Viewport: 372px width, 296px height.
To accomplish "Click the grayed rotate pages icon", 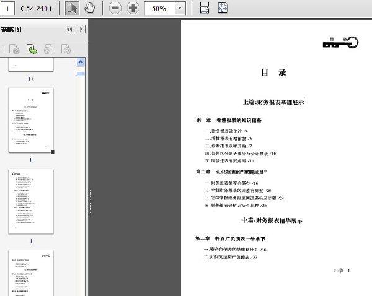I will coord(48,49).
